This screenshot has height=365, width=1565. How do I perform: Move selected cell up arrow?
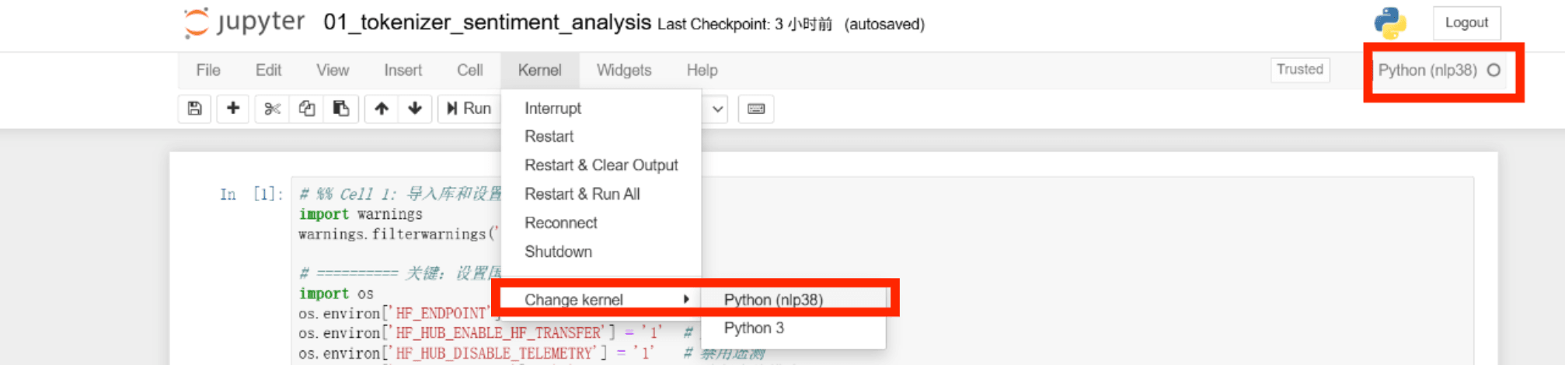[x=382, y=109]
